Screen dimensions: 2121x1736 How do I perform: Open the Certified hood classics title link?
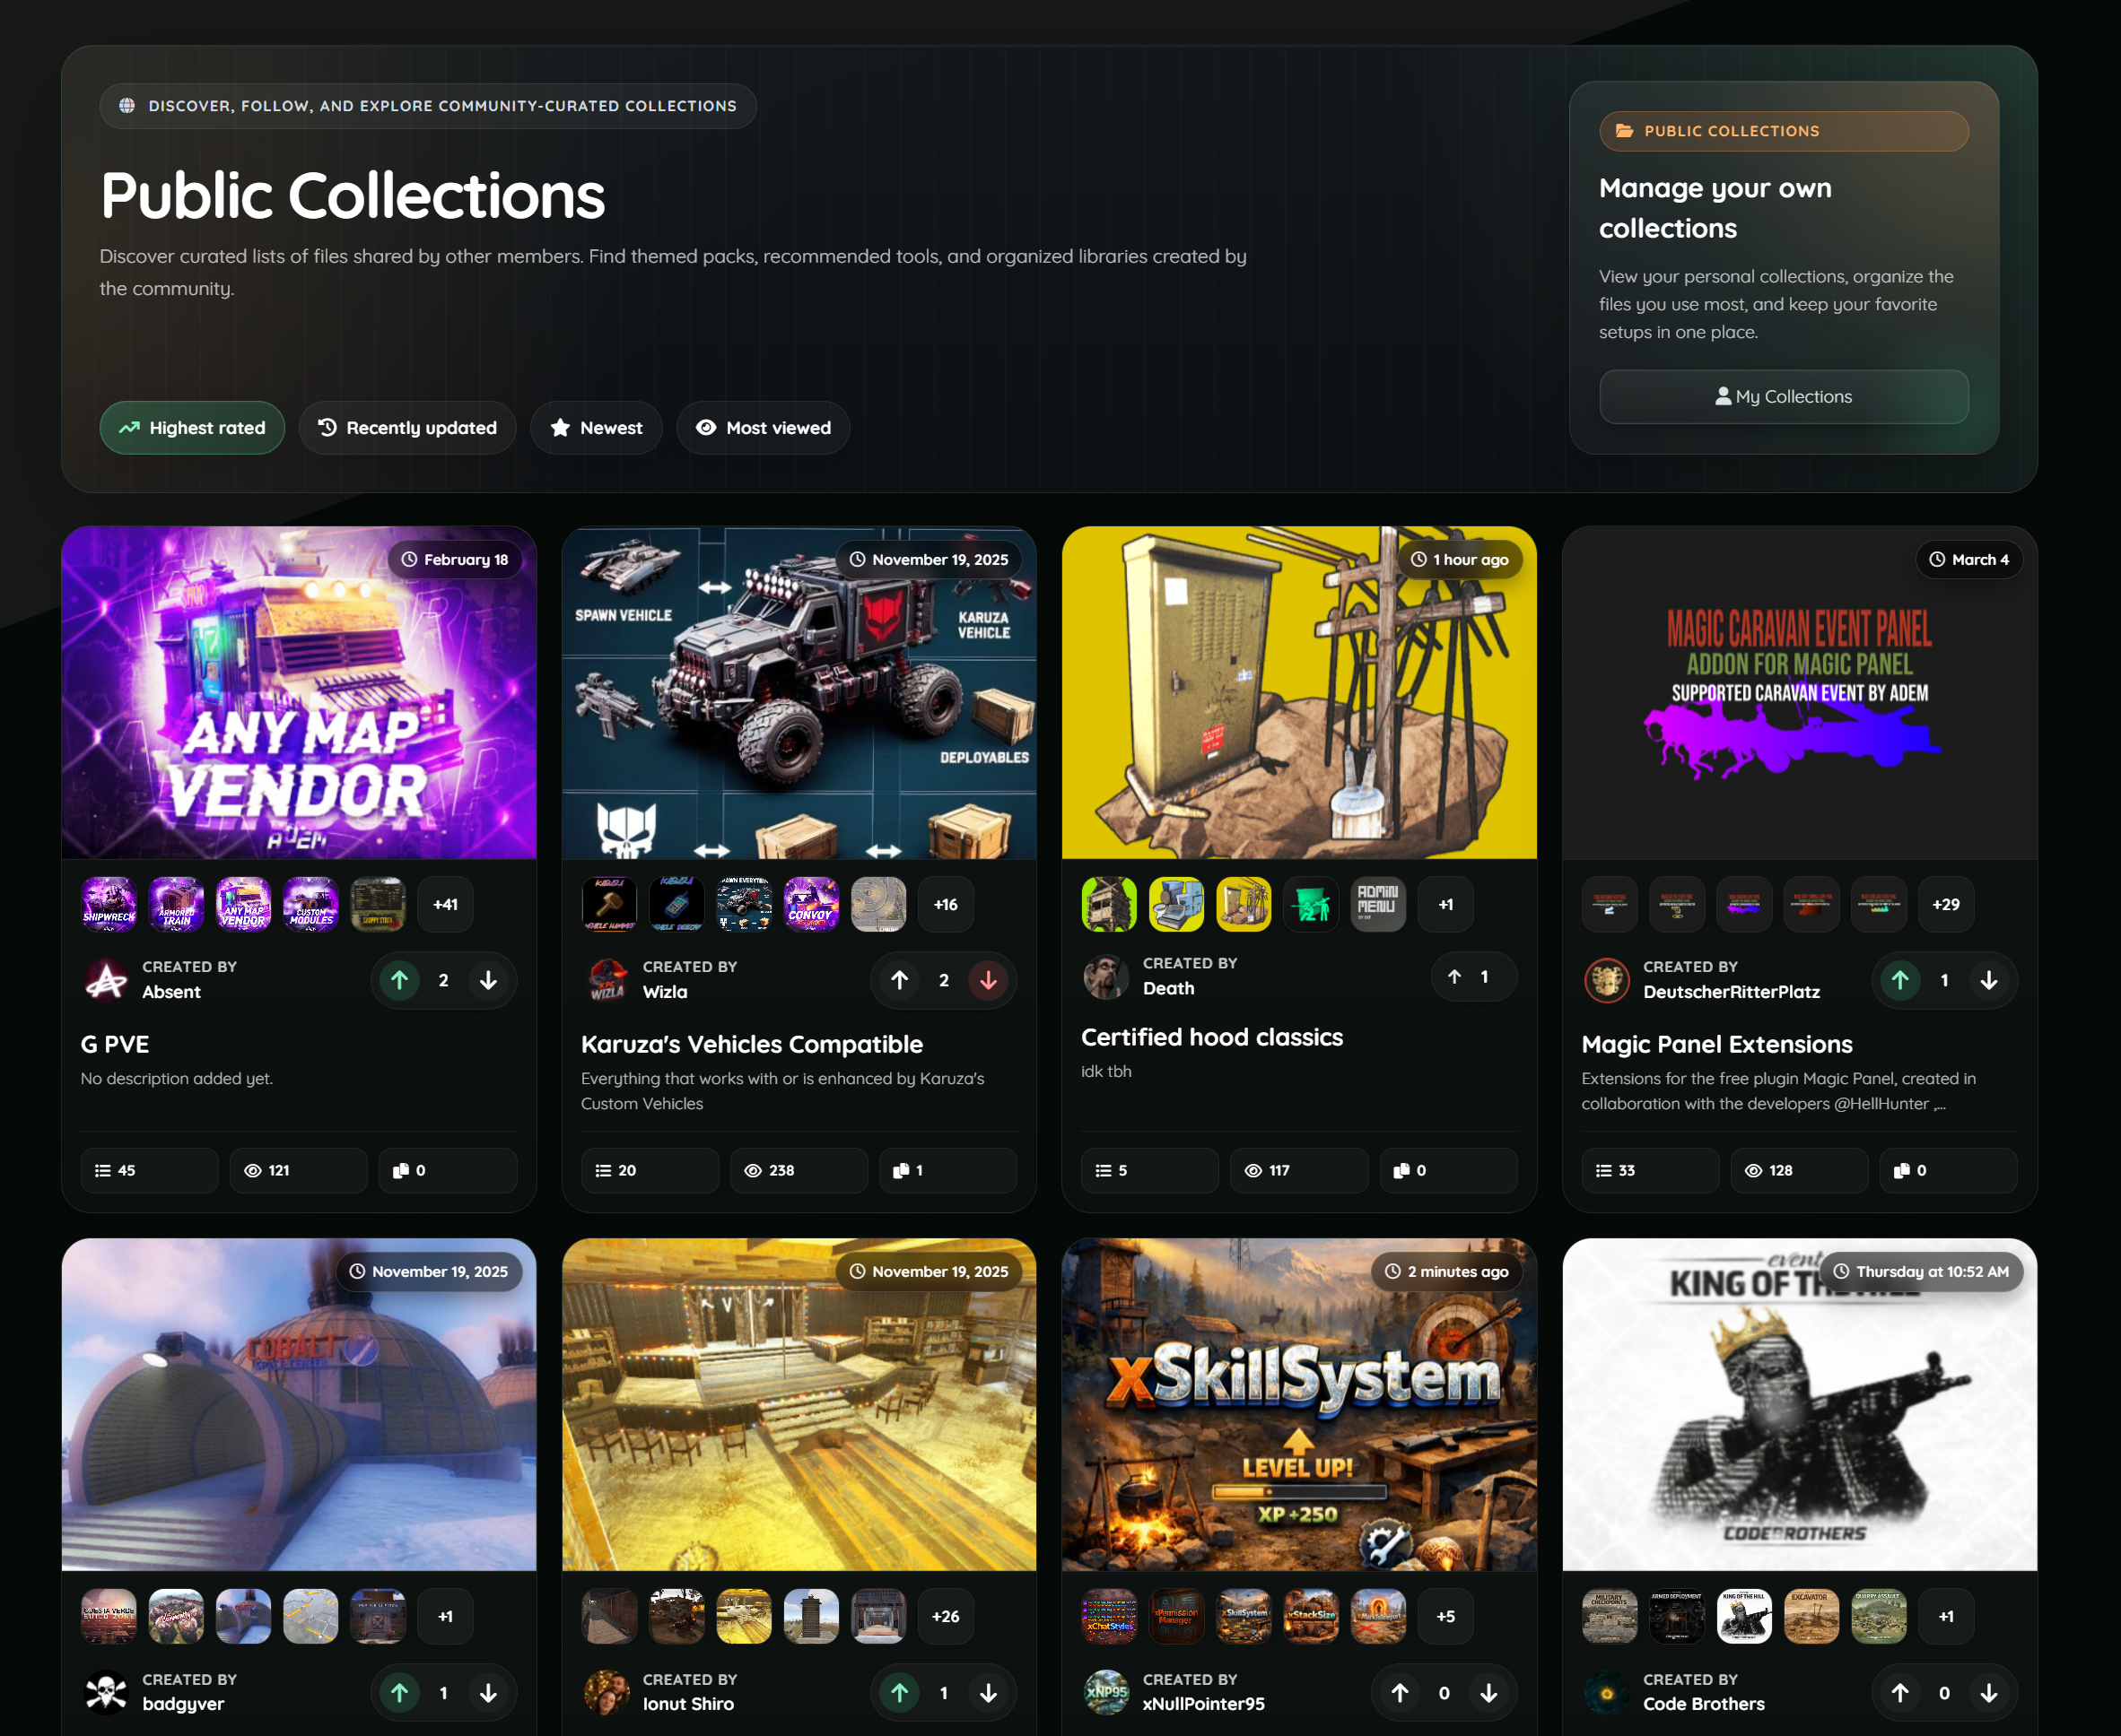tap(1210, 1037)
